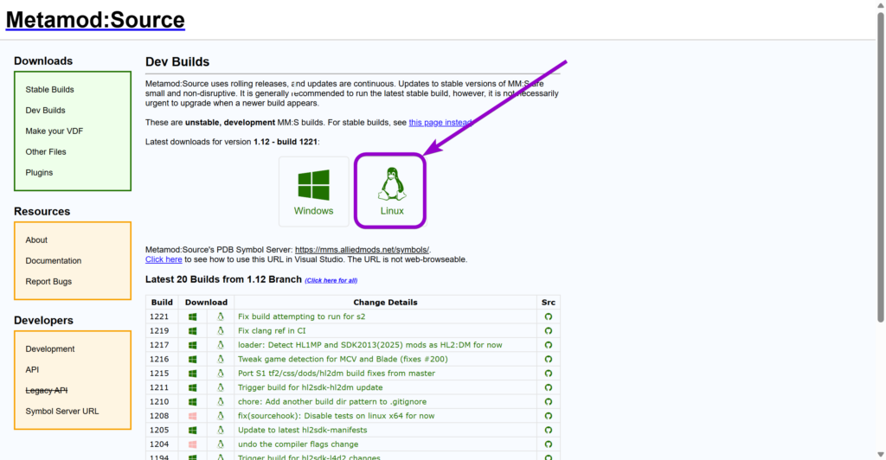Image resolution: width=886 pixels, height=460 pixels.
Task: Open change 'Update to latest hl2sdk-manifests'
Action: (x=302, y=430)
